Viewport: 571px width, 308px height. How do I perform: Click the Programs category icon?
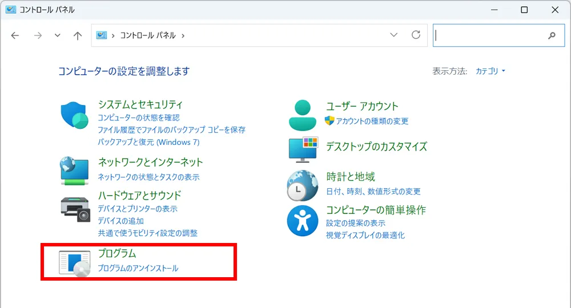(x=75, y=262)
